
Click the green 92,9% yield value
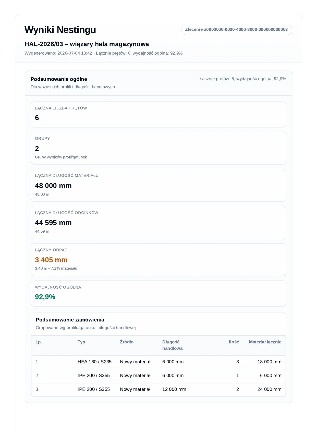(x=45, y=297)
